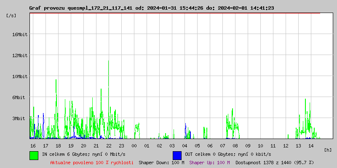337x168 pixels.
Task: Click the purple 'Shaper Up: 100 M' label
Action: (x=209, y=163)
